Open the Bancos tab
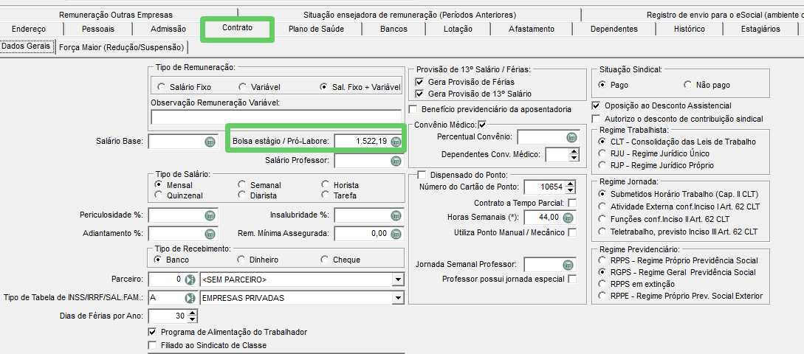Image resolution: width=804 pixels, height=354 pixels. (394, 29)
